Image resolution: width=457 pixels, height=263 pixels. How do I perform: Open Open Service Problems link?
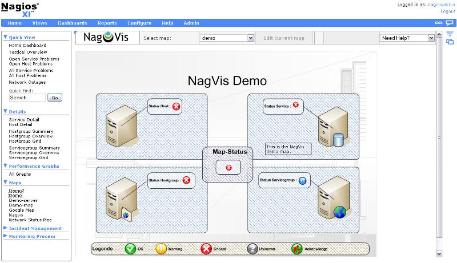coord(34,59)
